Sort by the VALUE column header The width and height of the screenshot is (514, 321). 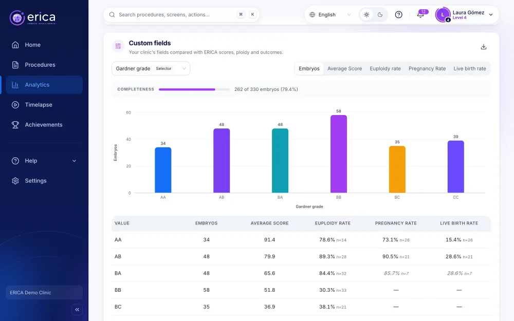click(122, 223)
